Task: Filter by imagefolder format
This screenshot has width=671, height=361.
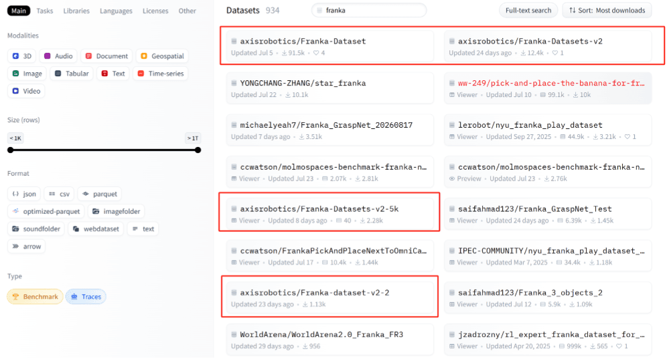Action: point(116,211)
